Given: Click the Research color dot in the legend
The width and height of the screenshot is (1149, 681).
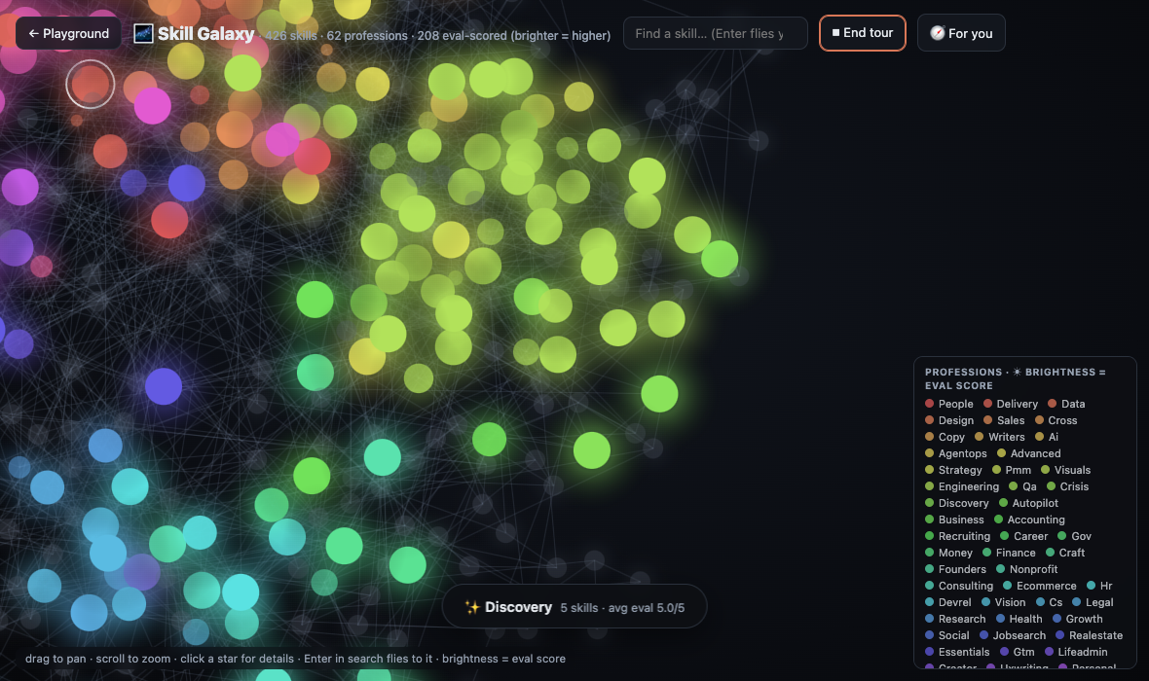Looking at the screenshot, I should tap(929, 619).
